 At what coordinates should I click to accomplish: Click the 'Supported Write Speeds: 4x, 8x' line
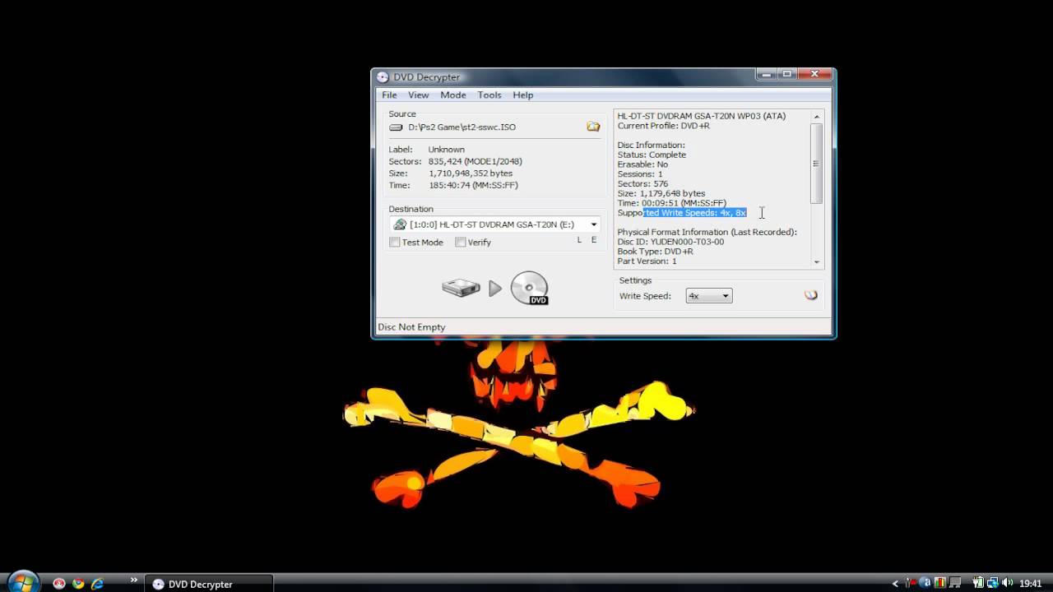682,213
